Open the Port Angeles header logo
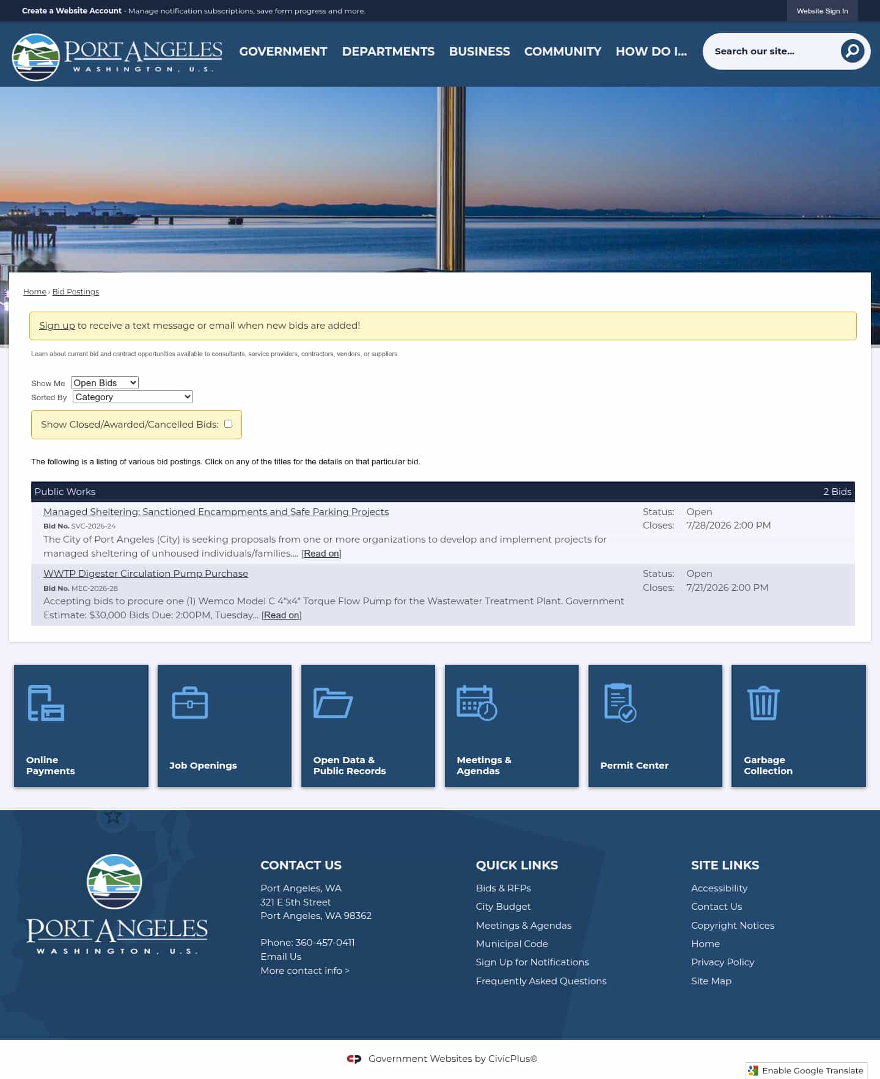This screenshot has width=880, height=1079. click(117, 57)
